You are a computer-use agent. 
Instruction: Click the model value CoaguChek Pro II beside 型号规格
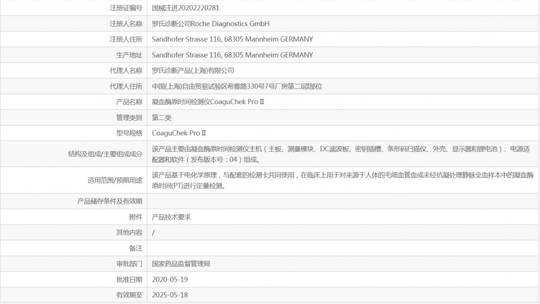tap(179, 133)
